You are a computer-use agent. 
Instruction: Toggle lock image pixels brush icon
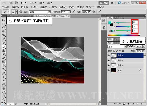coord(117,51)
